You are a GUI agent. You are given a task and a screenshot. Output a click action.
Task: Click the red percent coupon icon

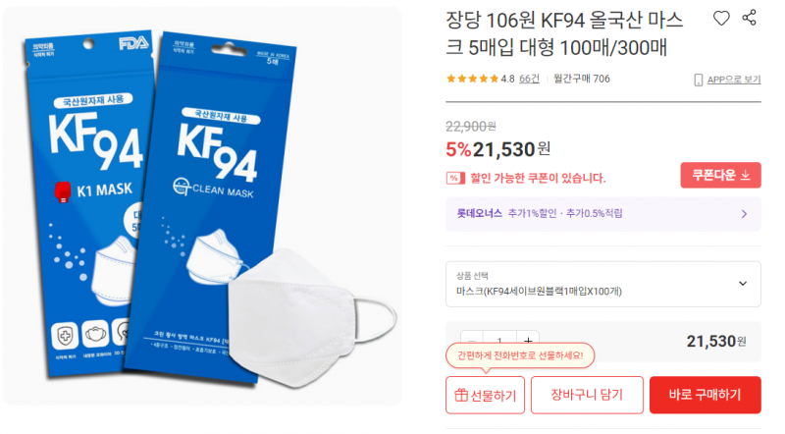[x=455, y=178]
